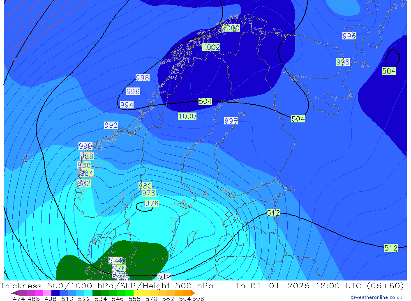Click legend value '474'
The image size is (411, 301).
coord(18,299)
